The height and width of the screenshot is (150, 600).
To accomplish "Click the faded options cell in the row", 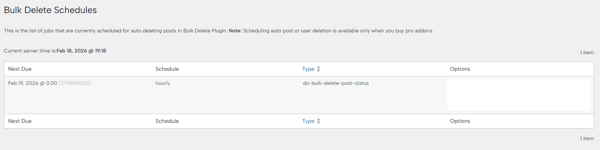I will [x=518, y=95].
